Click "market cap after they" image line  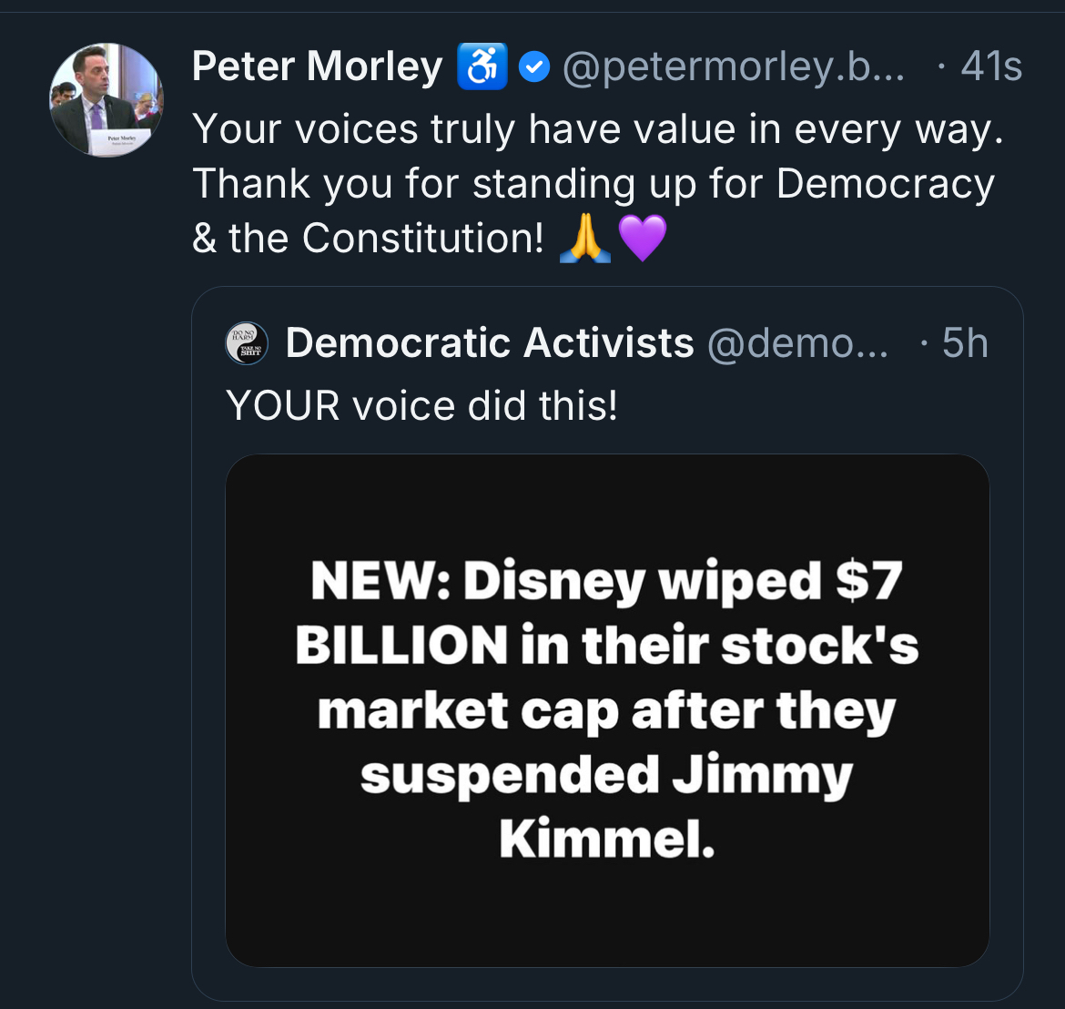click(606, 709)
